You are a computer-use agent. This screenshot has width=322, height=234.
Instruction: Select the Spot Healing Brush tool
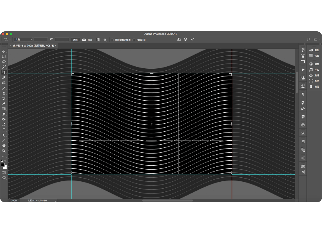[4, 83]
